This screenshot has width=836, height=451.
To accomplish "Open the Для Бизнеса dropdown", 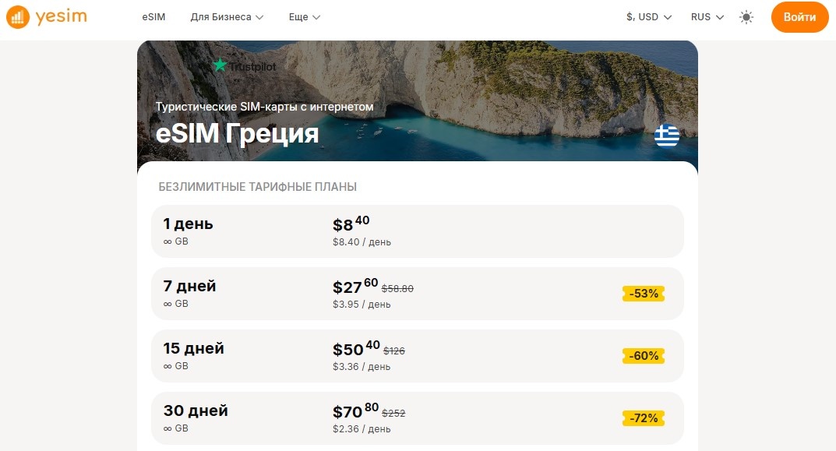I will pos(227,16).
